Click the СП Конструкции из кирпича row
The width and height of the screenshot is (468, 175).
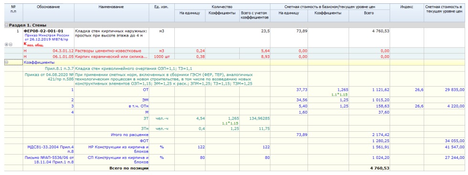tap(234, 160)
